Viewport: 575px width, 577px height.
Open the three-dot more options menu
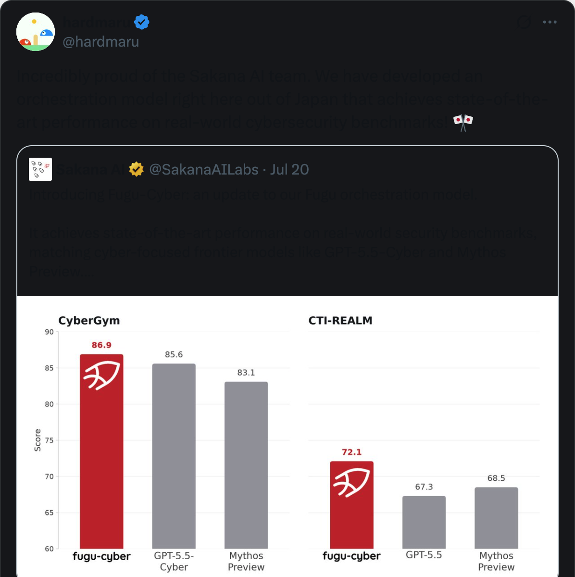pos(550,22)
